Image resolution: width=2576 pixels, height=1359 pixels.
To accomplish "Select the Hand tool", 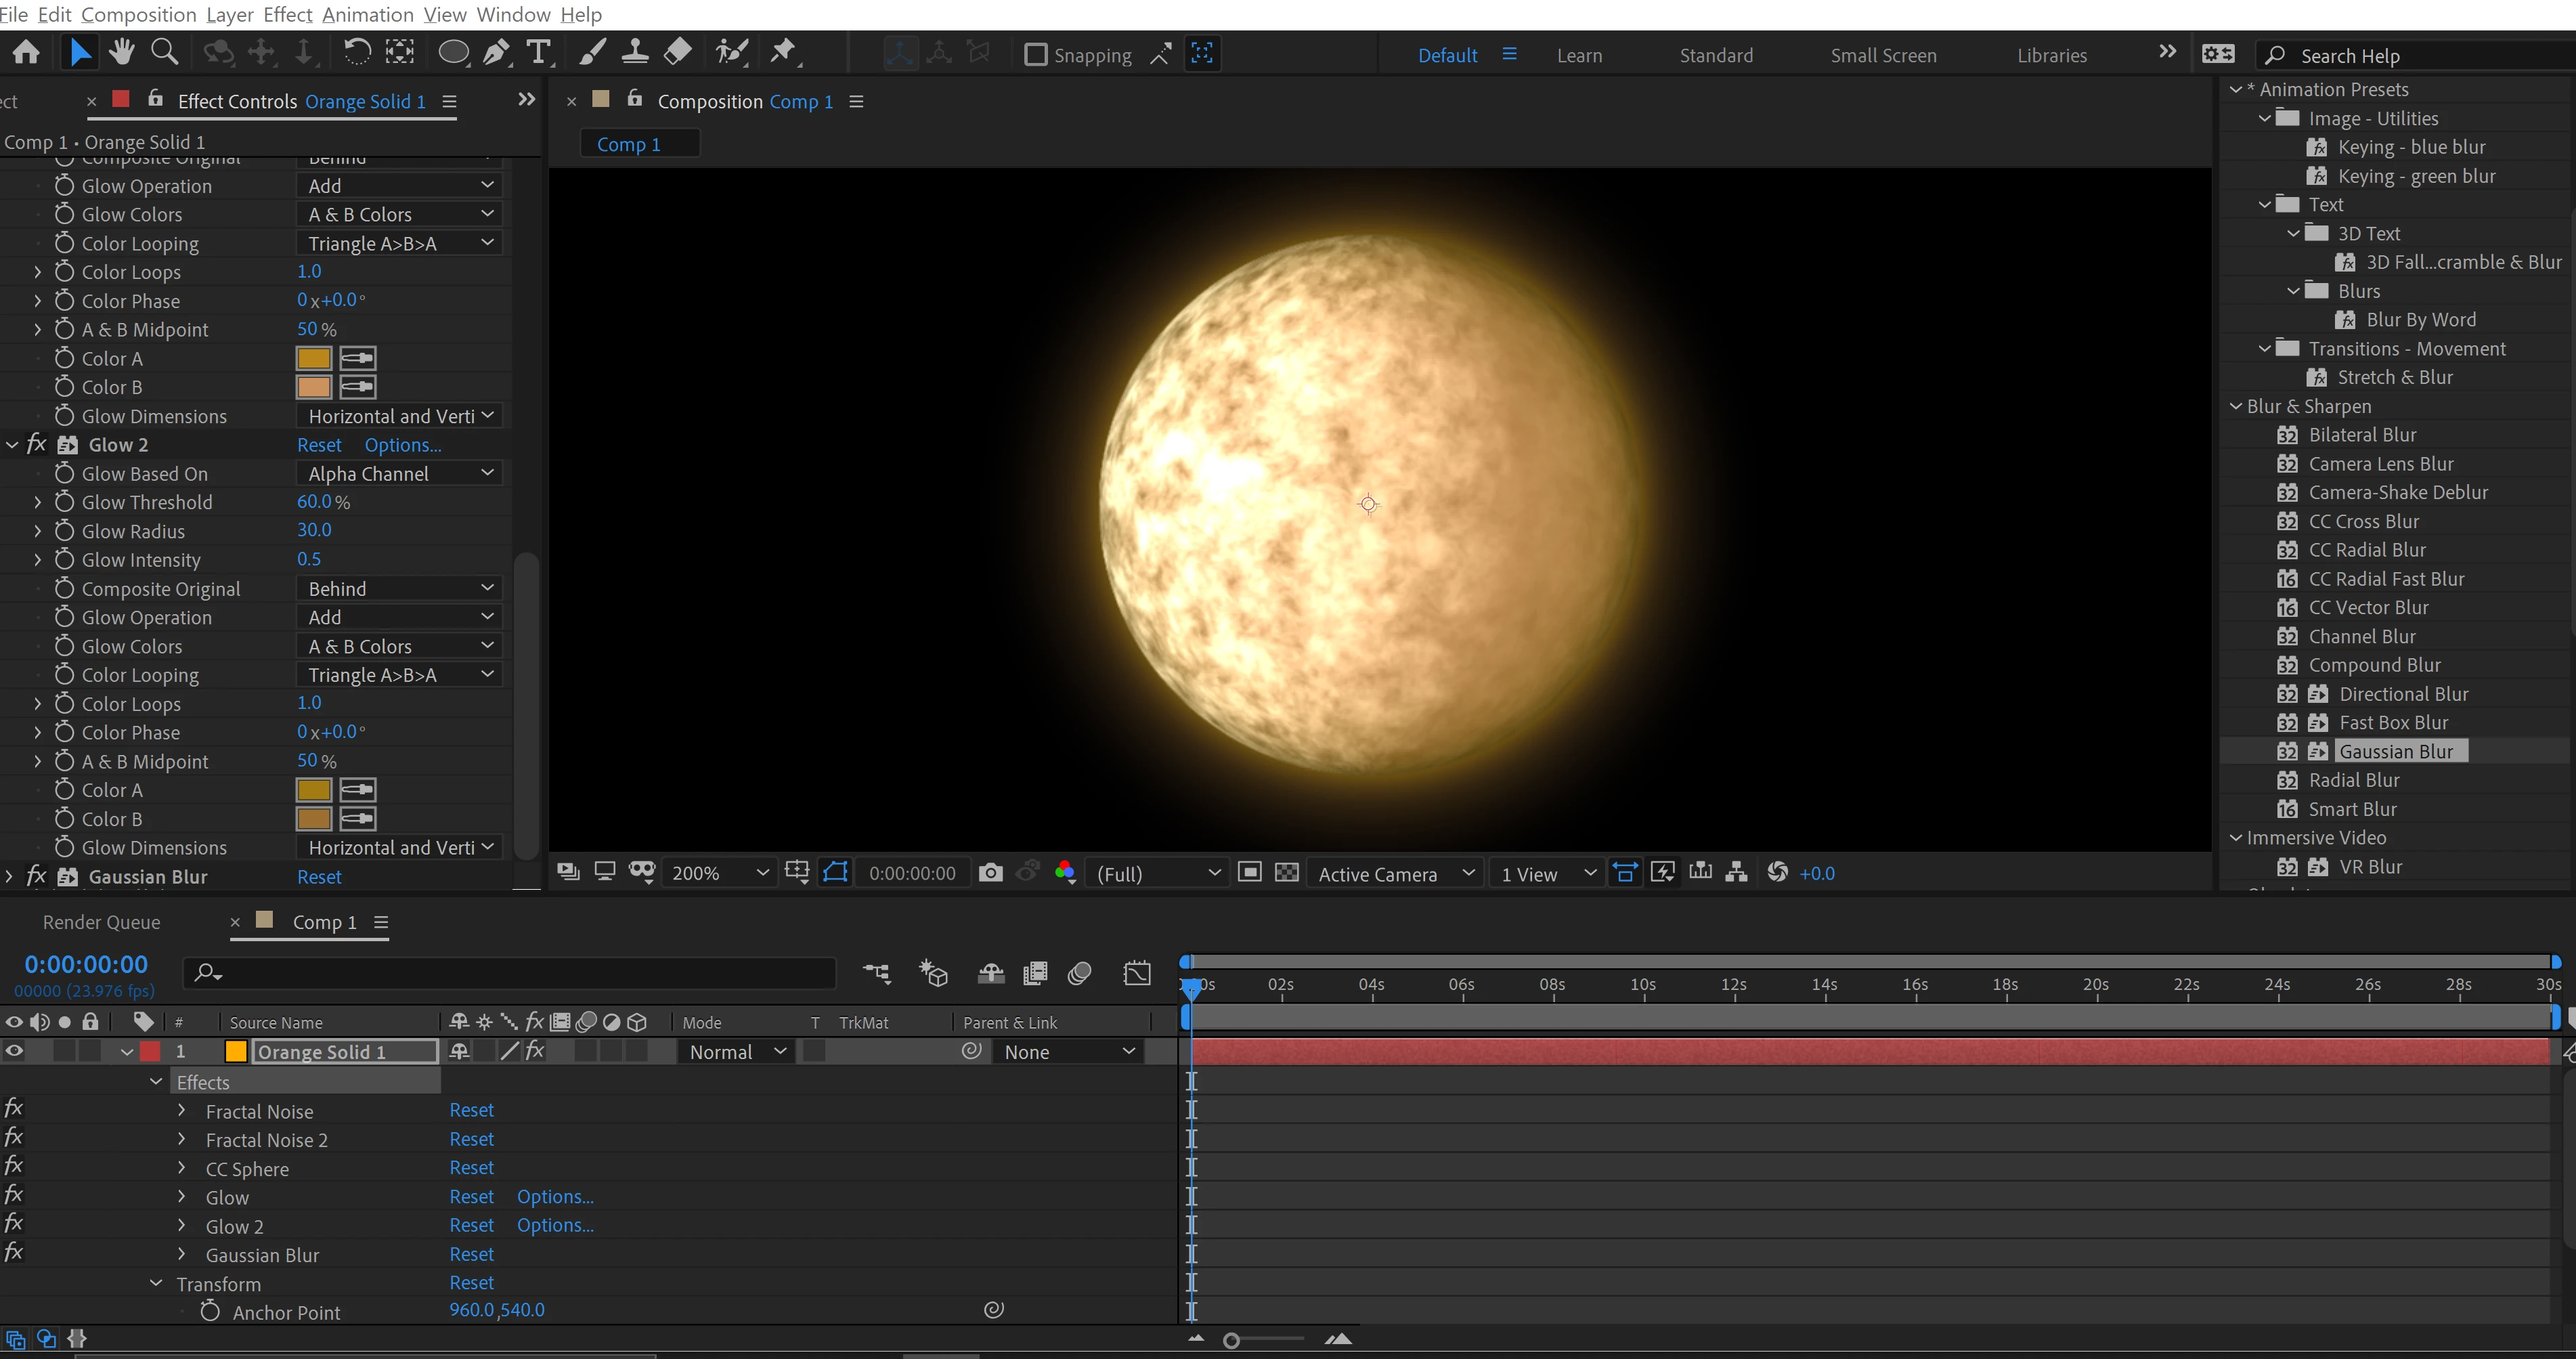I will click(122, 52).
